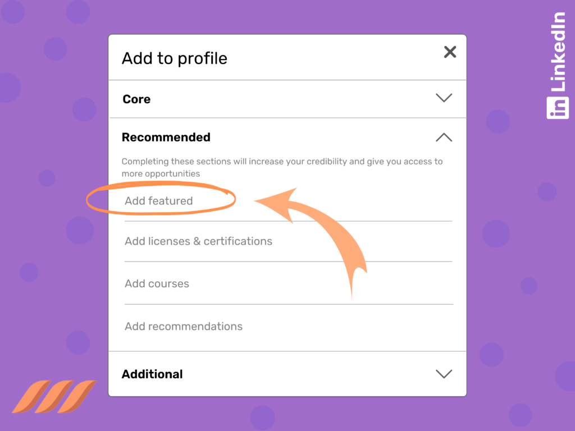Image resolution: width=575 pixels, height=431 pixels.
Task: Click the Core chevron arrow
Action: tap(444, 98)
